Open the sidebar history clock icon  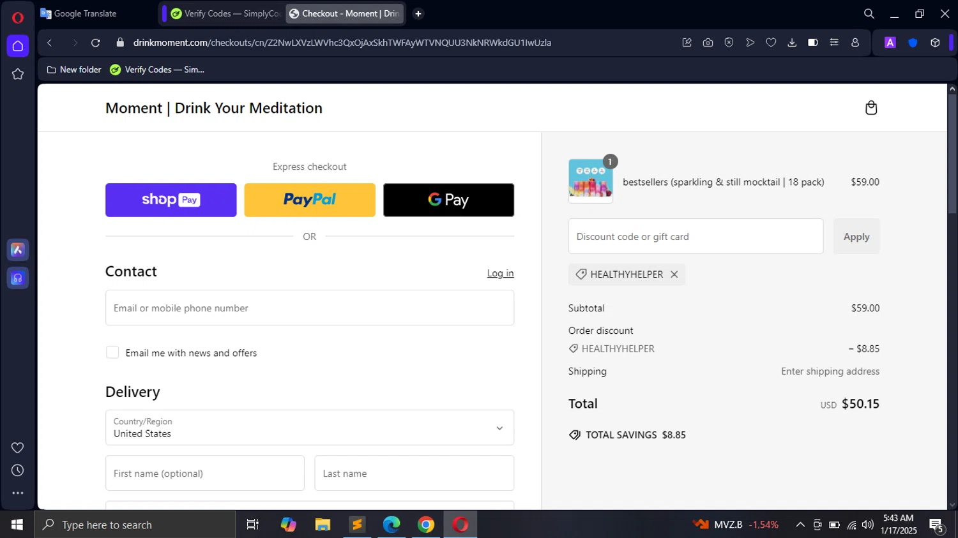point(18,470)
